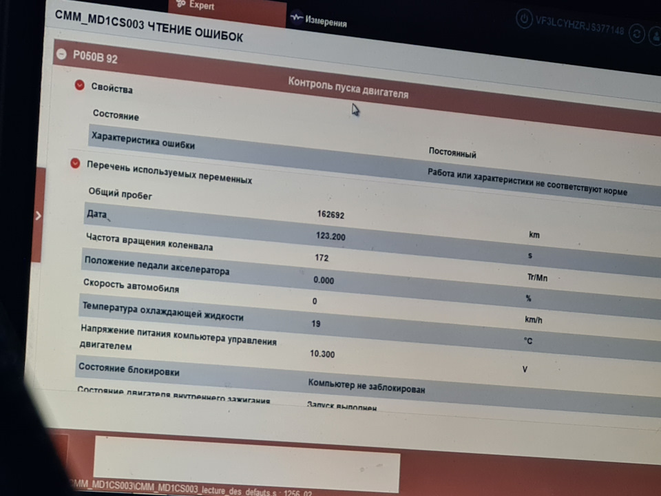Click the CMM_MD1CS003 ЧТЕНИЕ ОШИБОК title
The height and width of the screenshot is (496, 661).
(x=149, y=26)
